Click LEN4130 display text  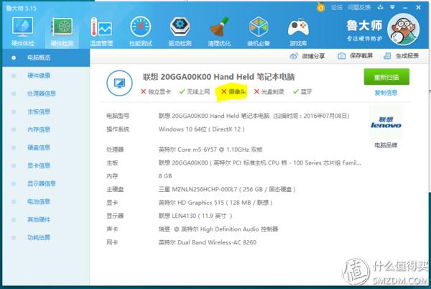coord(195,216)
